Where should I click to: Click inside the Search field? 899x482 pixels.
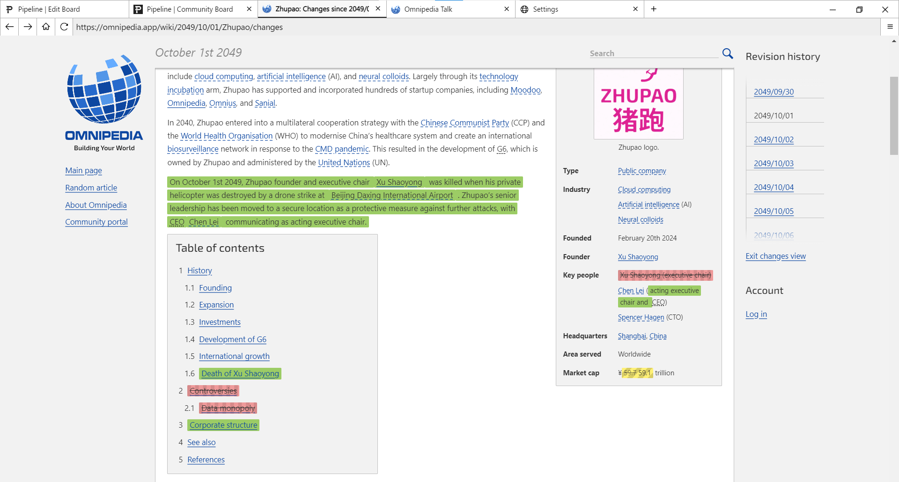[653, 53]
